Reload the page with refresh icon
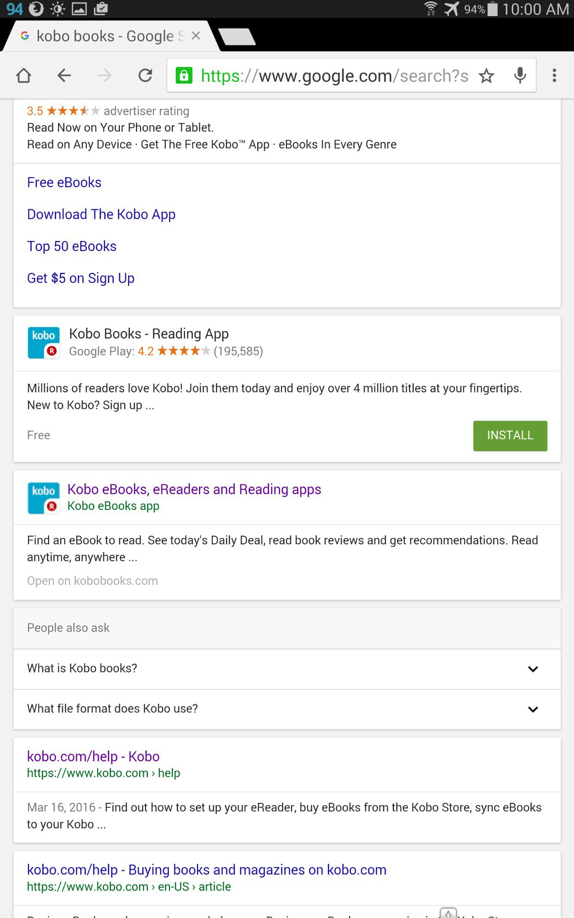Viewport: 574px width, 918px height. pyautogui.click(x=146, y=76)
